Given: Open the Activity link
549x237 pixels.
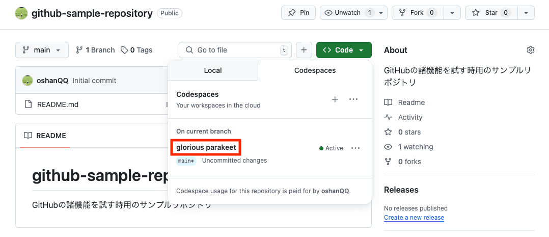Looking at the screenshot, I should [x=410, y=117].
